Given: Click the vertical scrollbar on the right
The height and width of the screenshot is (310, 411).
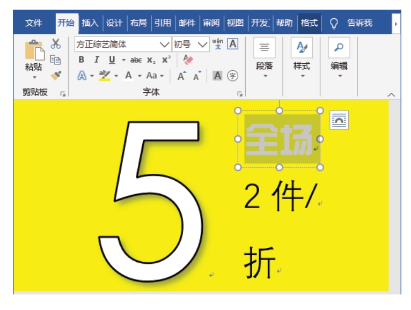Looking at the screenshot, I should pyautogui.click(x=395, y=196).
